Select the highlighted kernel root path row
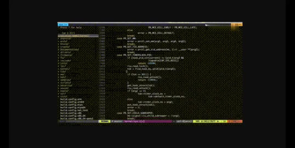The image size is (295, 148). click(x=78, y=36)
